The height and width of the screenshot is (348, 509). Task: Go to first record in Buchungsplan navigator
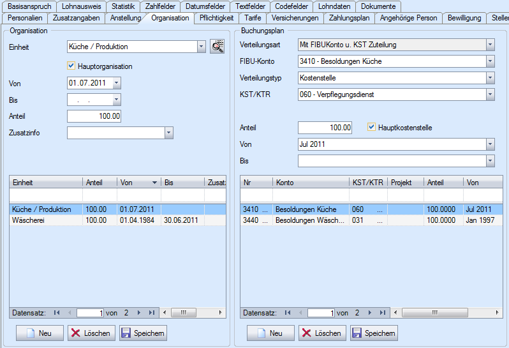[x=288, y=313]
